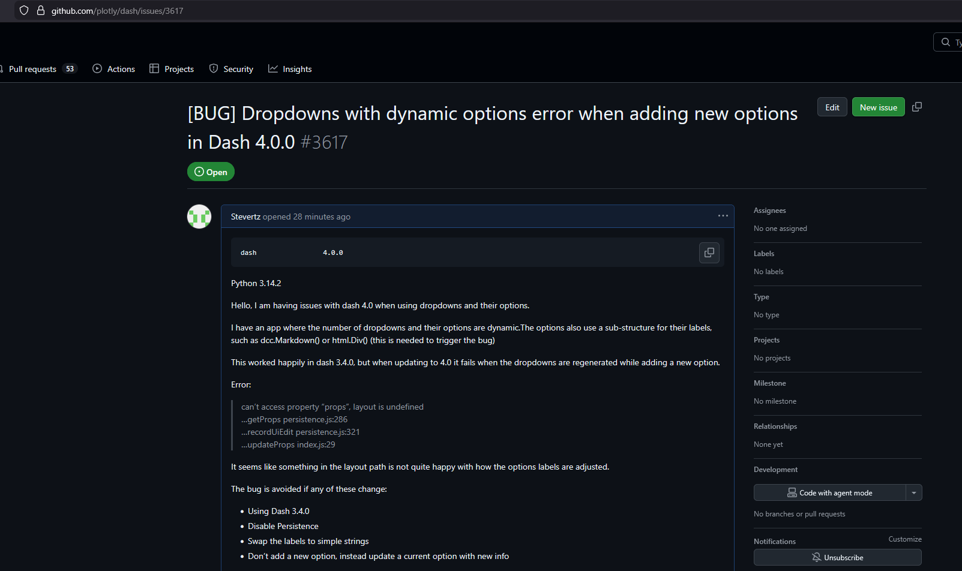Click Customize notifications link
The width and height of the screenshot is (962, 571).
904,539
